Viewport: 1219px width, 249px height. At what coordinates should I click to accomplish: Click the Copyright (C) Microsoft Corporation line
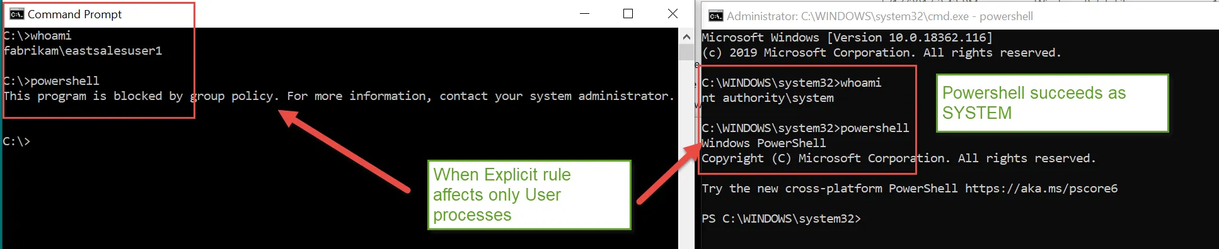point(899,158)
